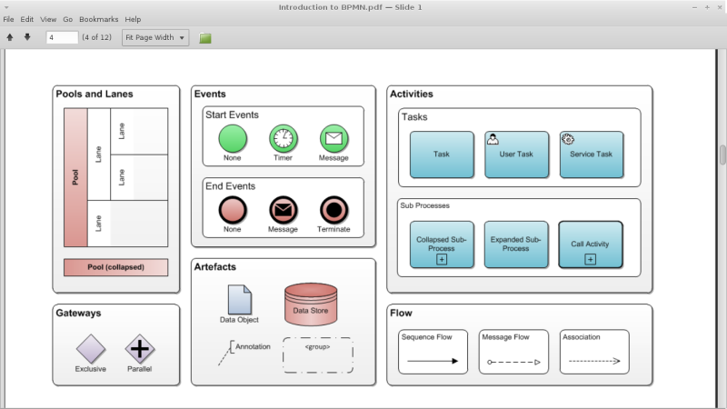727x409 pixels.
Task: Click the page number input field
Action: 62,38
